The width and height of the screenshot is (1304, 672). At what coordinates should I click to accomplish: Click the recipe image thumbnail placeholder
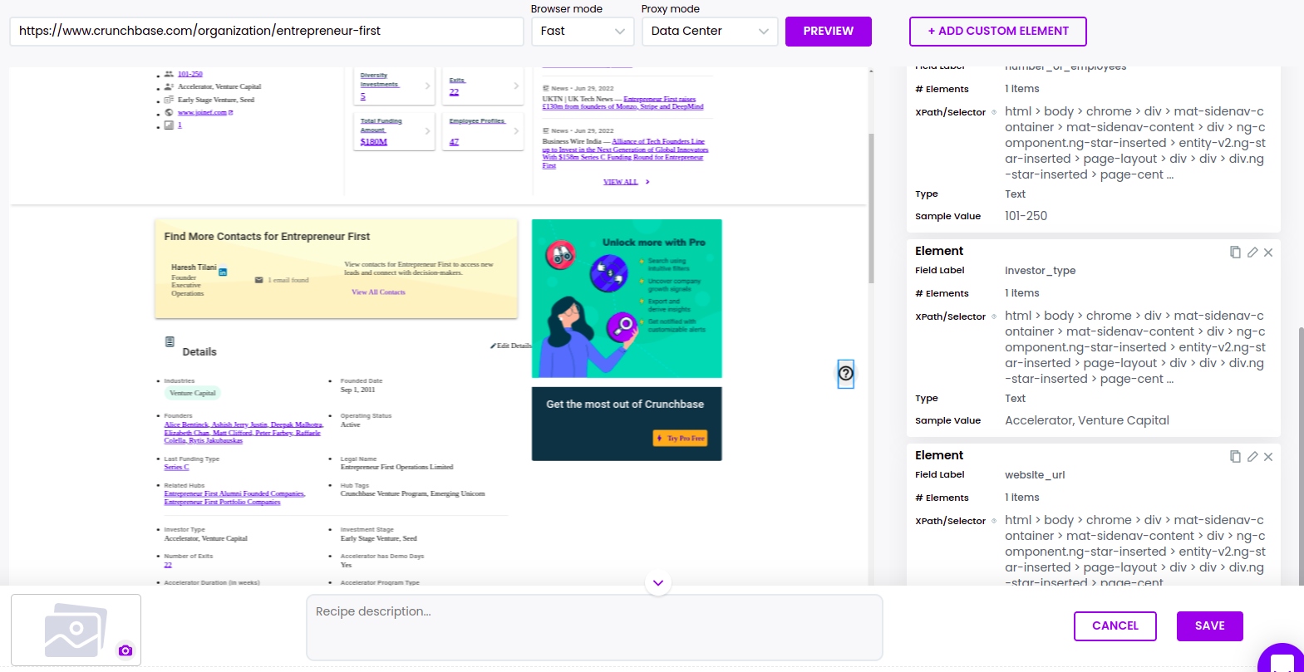(x=76, y=630)
